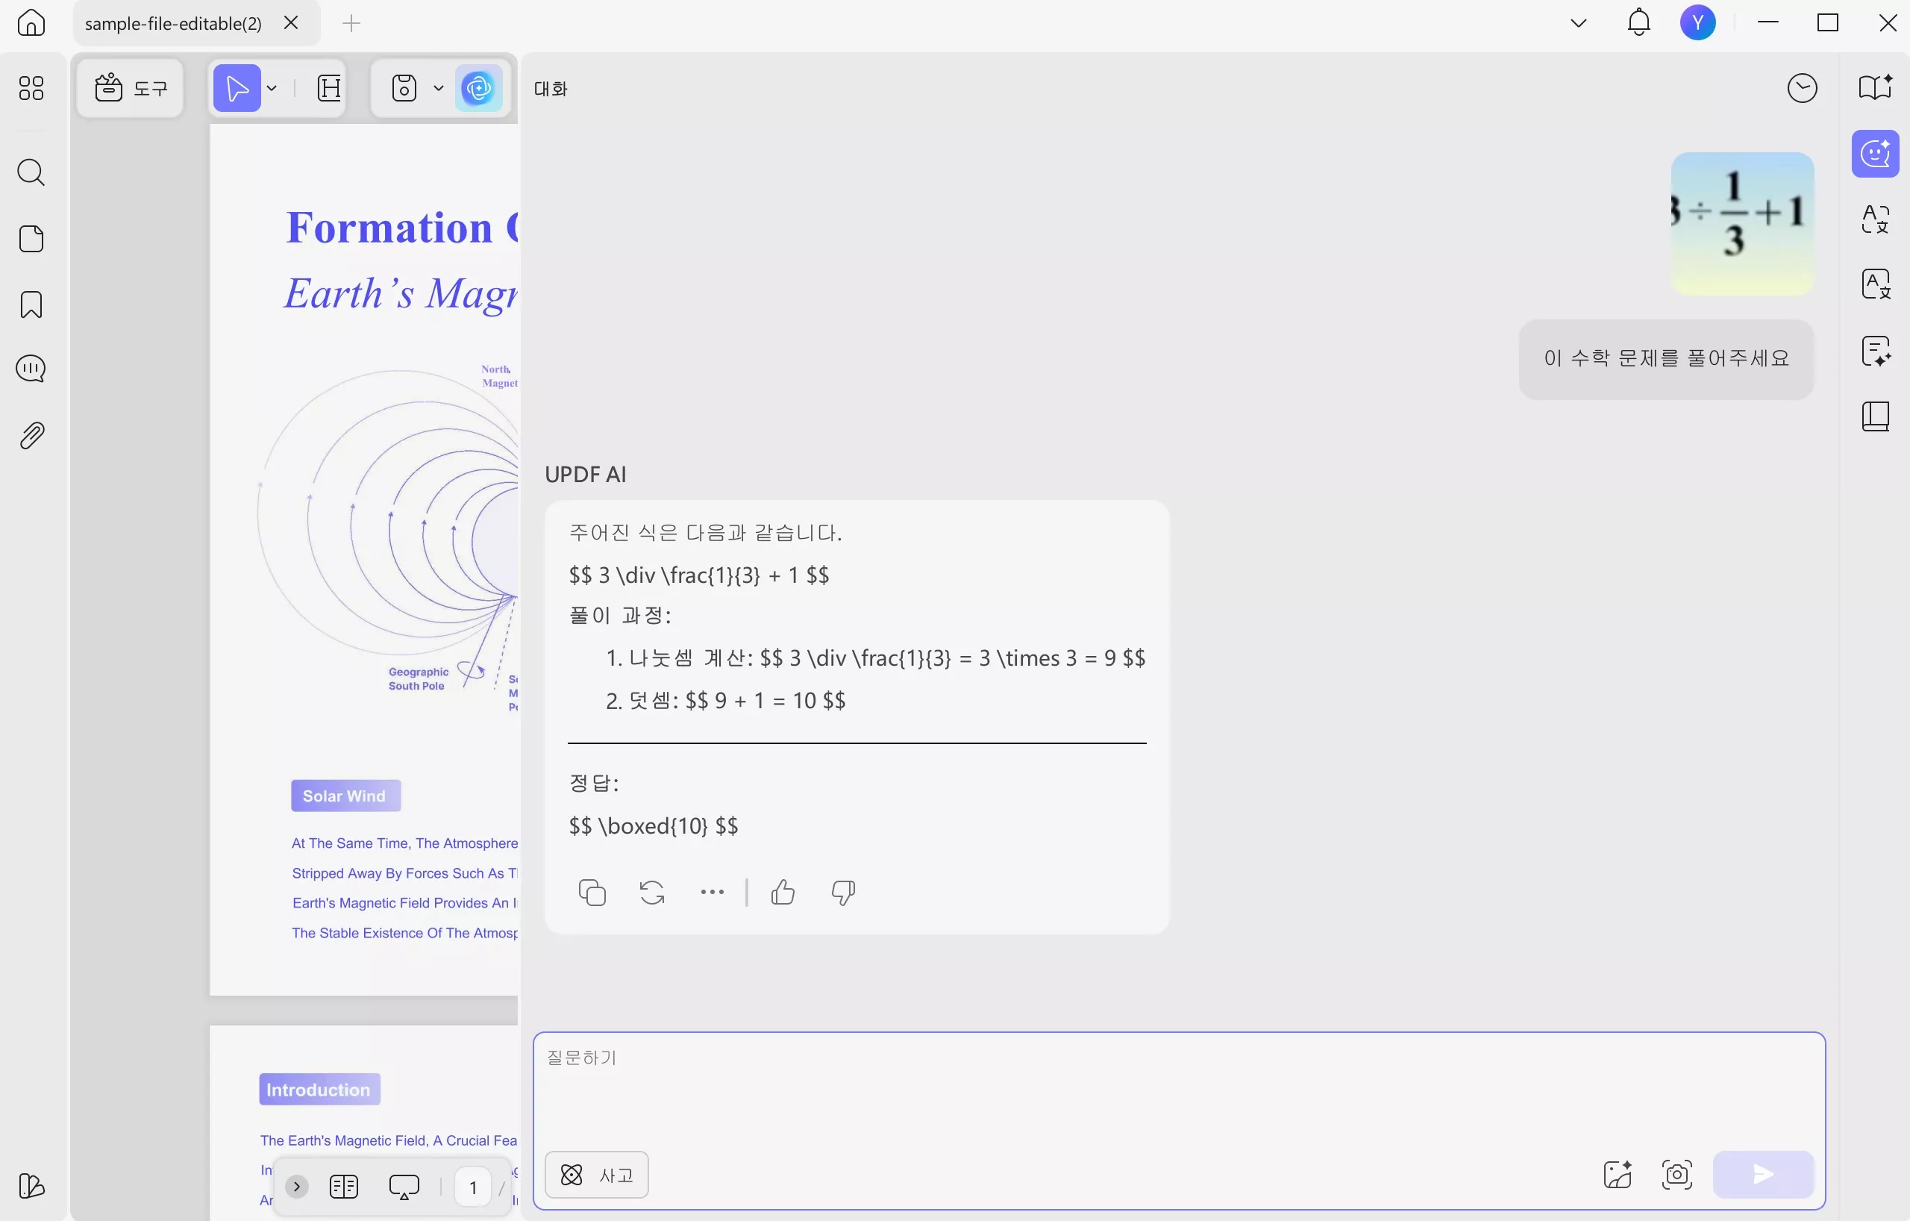Open the reading book panel in right sidebar
This screenshot has height=1221, width=1910.
pyautogui.click(x=1876, y=416)
